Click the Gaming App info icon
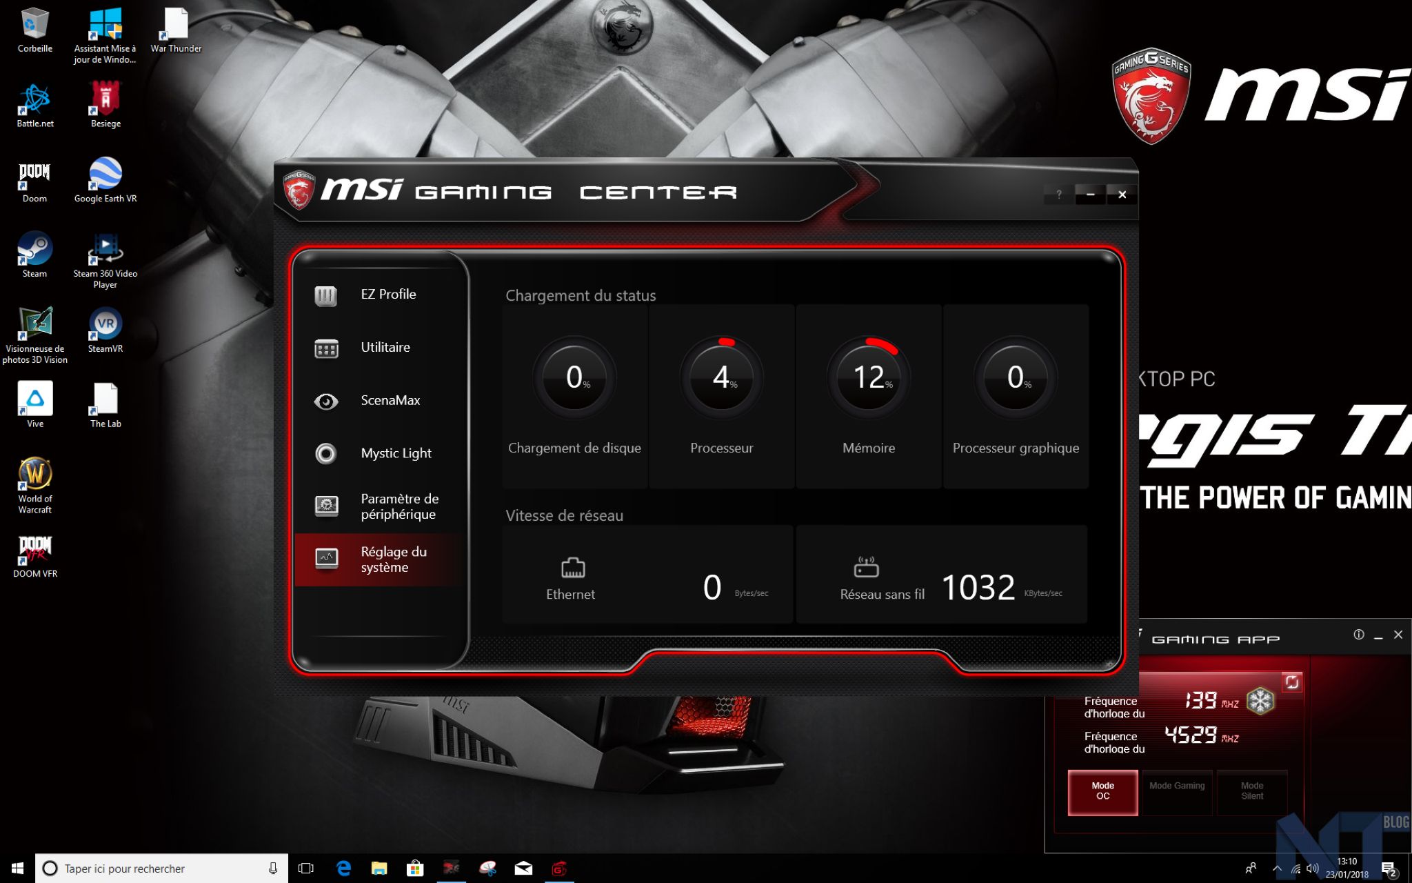The image size is (1412, 883). coord(1358,635)
